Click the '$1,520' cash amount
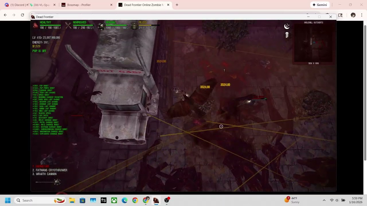367x206 pixels. (x=36, y=46)
